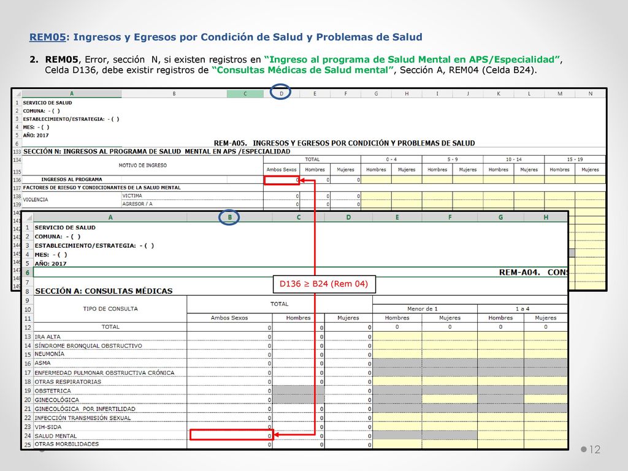Viewport: 628px width, 471px height.
Task: Select row 133 header in REM-A05 sheet
Action: point(17,152)
